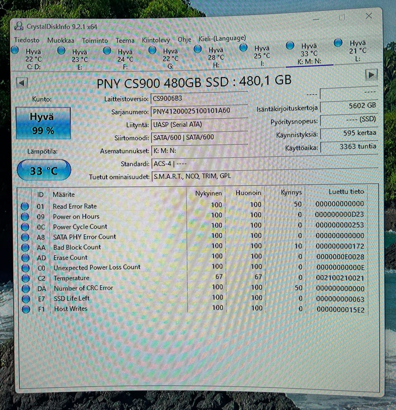Open the Ohje menu
396x410 pixels.
(184, 40)
